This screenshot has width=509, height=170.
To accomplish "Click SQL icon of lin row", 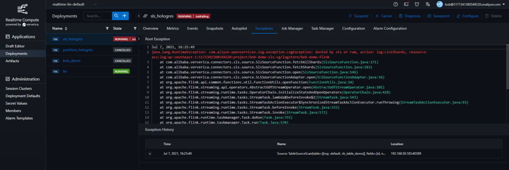I will [56, 71].
